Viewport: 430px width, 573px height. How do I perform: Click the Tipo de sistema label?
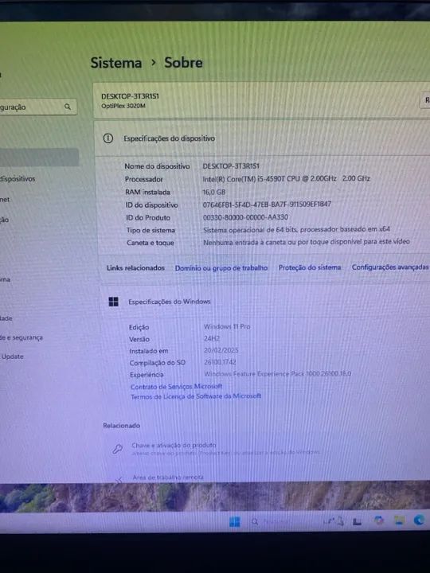150,230
